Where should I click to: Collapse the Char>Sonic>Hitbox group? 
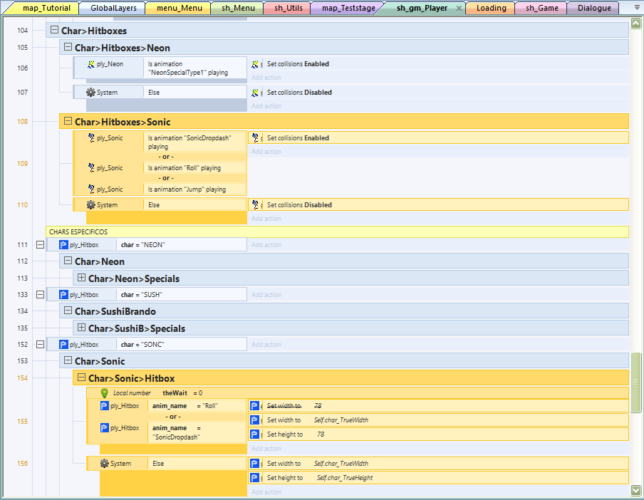coord(81,378)
